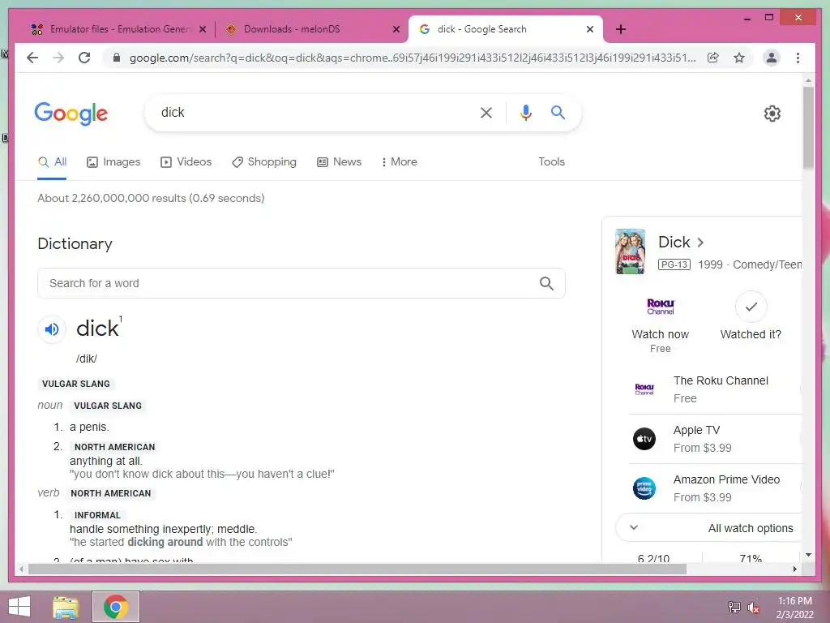This screenshot has width=830, height=623.
Task: Click the Roku icon in The Roku Channel row
Action: [644, 389]
